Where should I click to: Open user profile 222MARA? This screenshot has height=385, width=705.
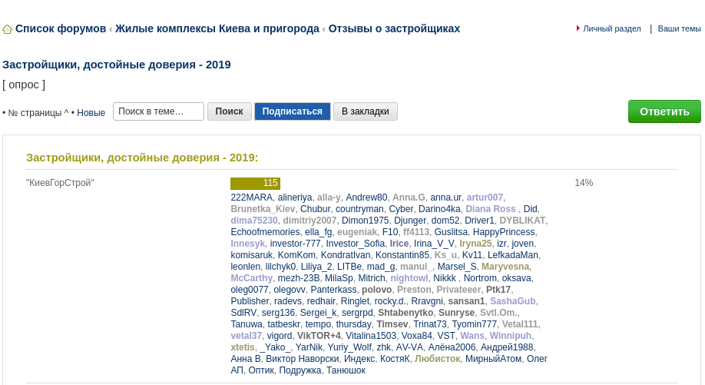click(252, 197)
